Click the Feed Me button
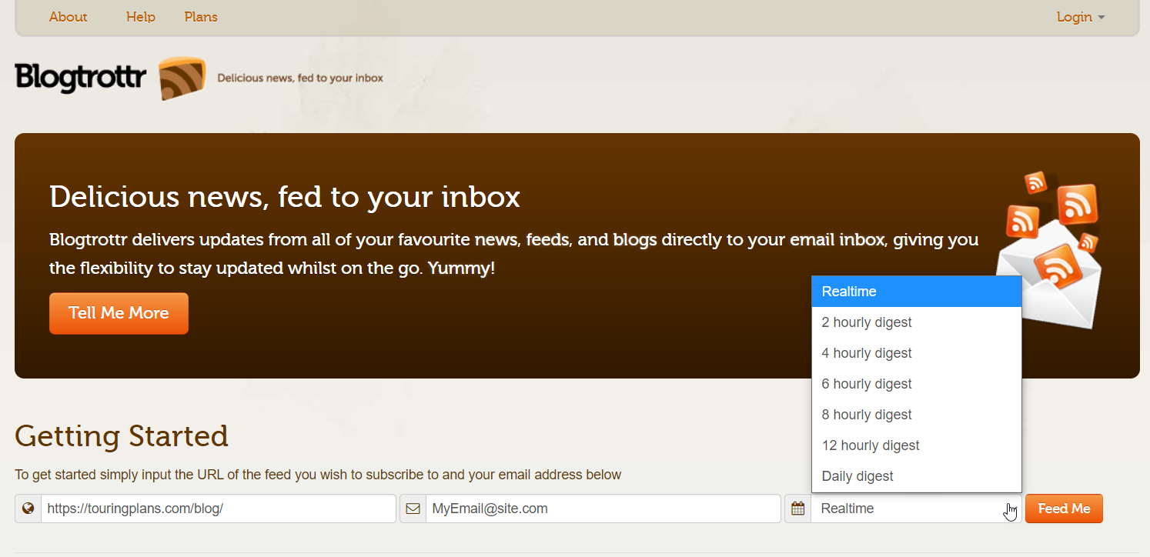Viewport: 1150px width, 557px height. (x=1064, y=509)
